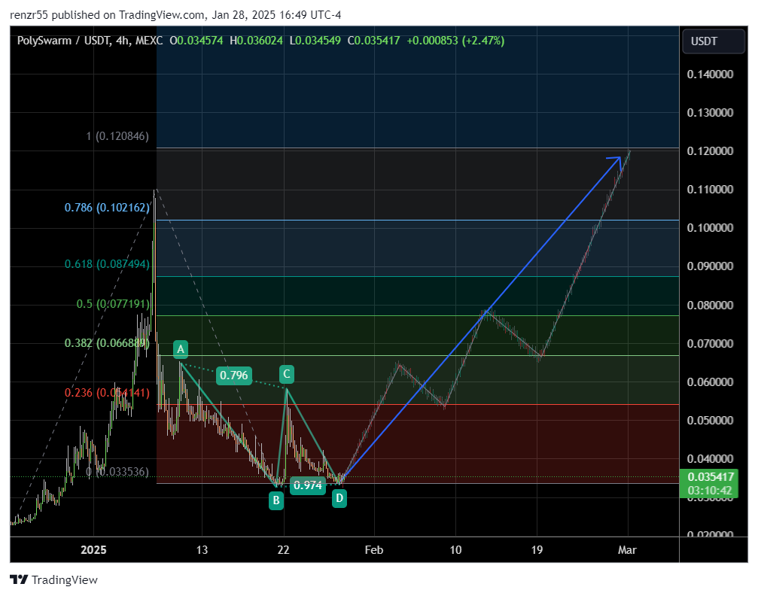Click the 0.382 Fibonacci level label
Image resolution: width=758 pixels, height=596 pixels.
coord(106,343)
